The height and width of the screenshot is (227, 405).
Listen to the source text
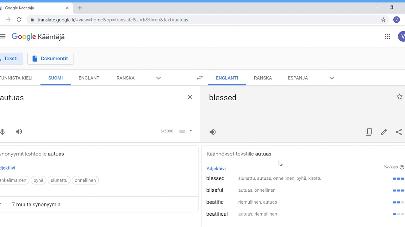19,131
